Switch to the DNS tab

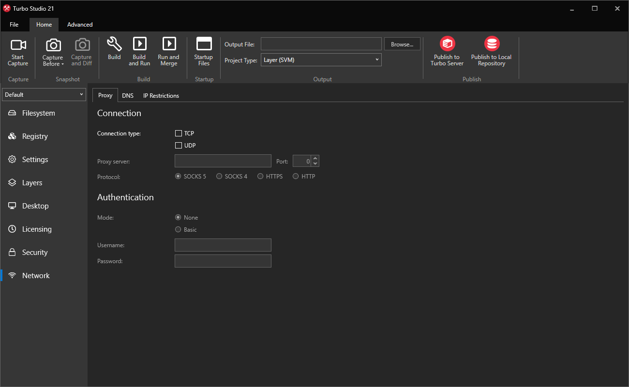pyautogui.click(x=128, y=95)
